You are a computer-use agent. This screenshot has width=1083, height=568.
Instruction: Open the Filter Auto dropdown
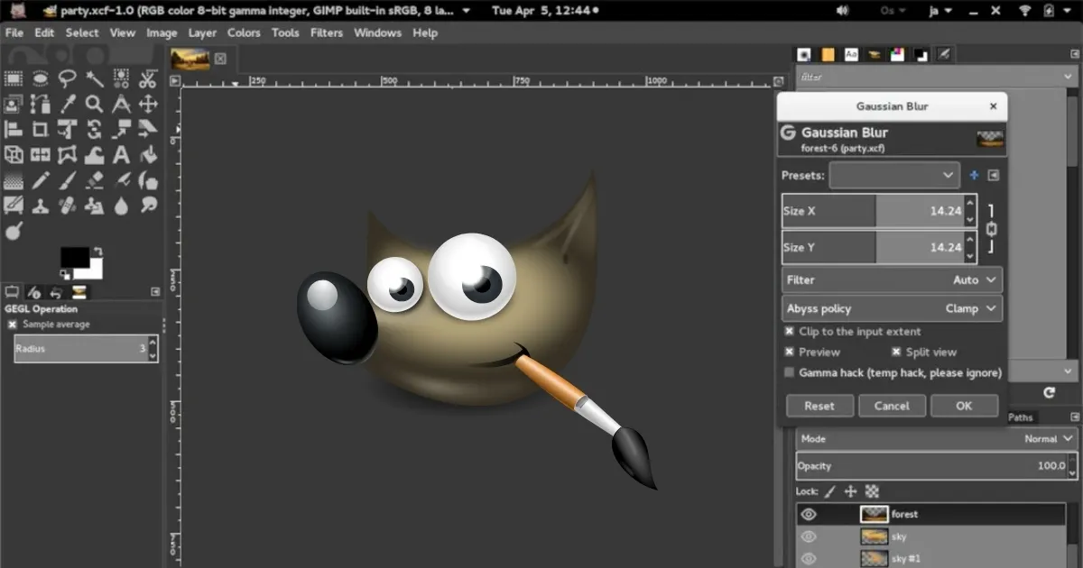(x=892, y=280)
